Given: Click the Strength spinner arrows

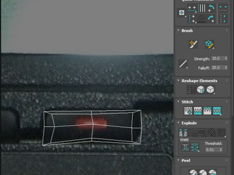Looking at the screenshot, I should point(226,58).
